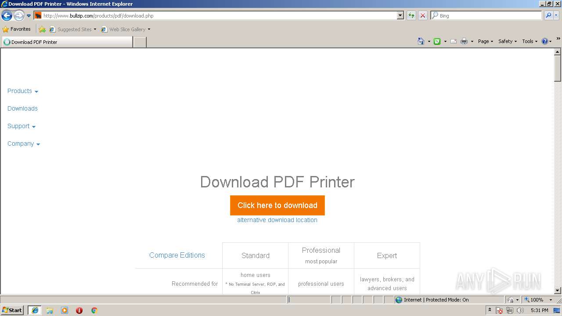Click the volume speaker tray icon
This screenshot has width=562, height=316.
click(520, 310)
